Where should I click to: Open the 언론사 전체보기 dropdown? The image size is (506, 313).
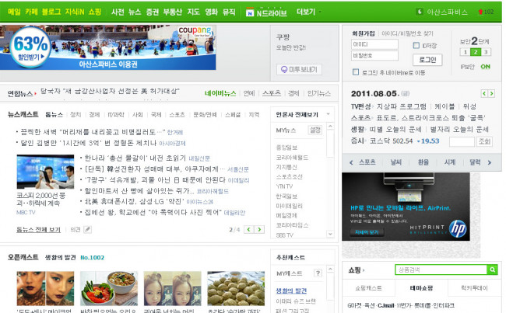point(329,114)
